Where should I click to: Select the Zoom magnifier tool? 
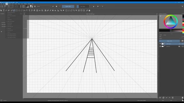(x=87, y=10)
